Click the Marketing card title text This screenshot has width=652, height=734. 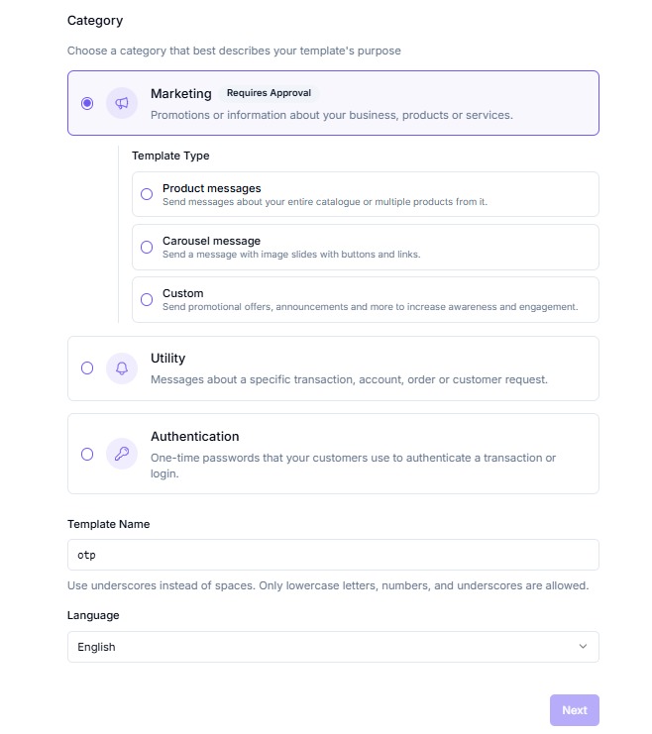[x=181, y=94]
